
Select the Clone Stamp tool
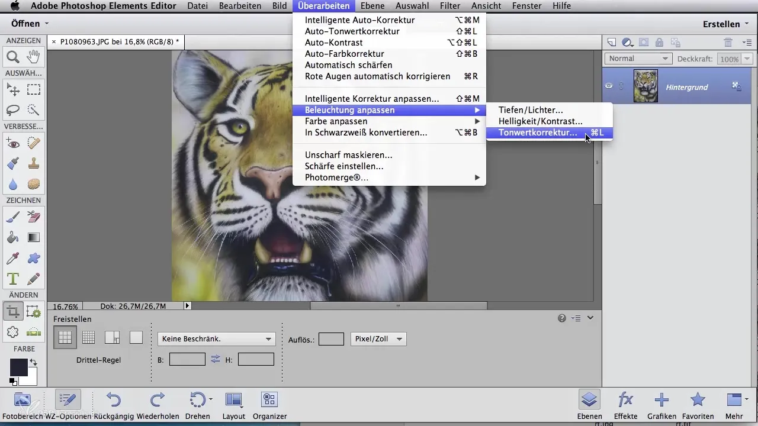34,163
